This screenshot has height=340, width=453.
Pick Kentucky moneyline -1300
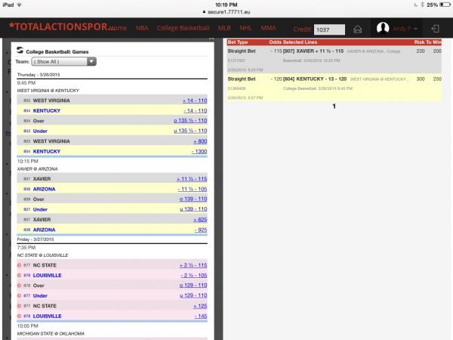click(199, 151)
